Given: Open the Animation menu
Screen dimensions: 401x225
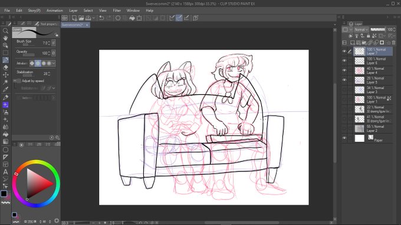Looking at the screenshot, I should (x=55, y=11).
